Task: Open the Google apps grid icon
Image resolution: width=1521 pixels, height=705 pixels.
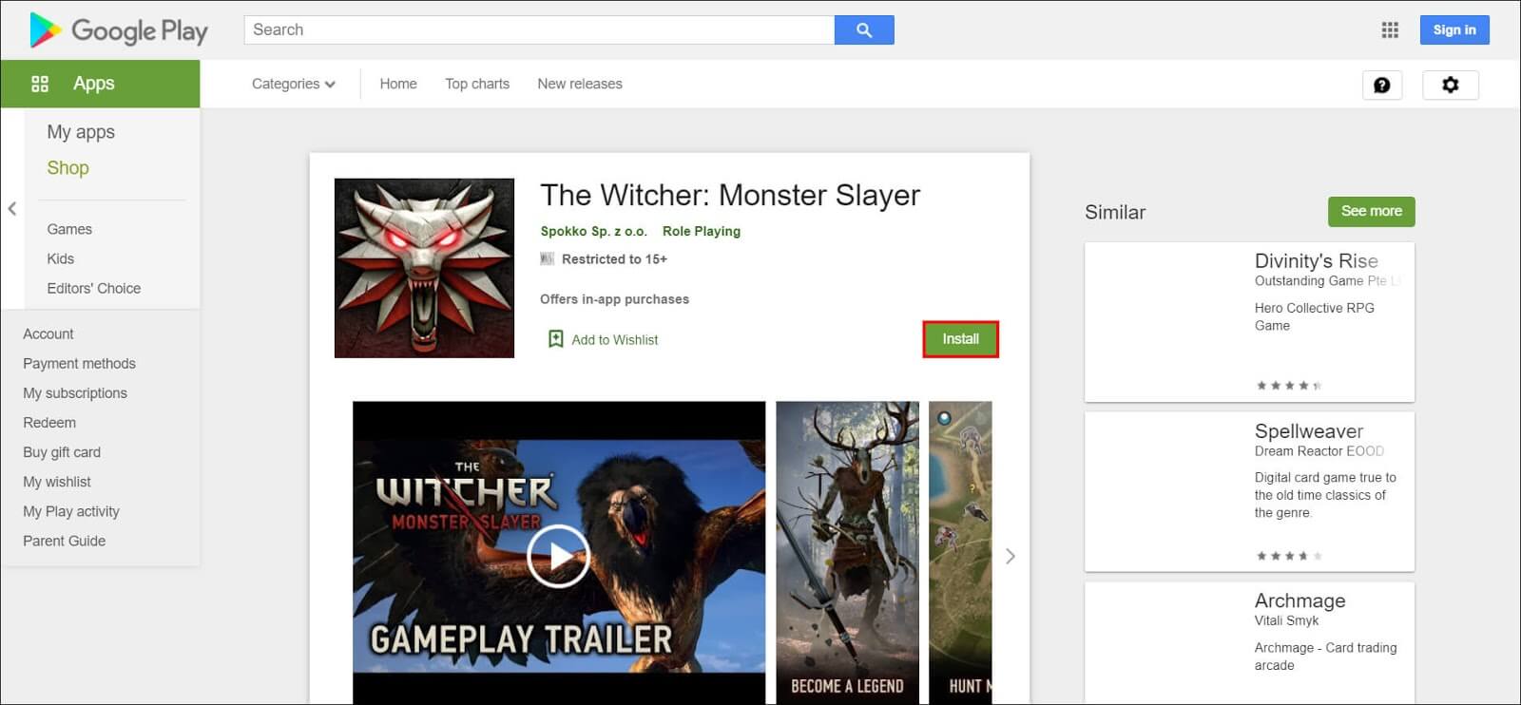Action: (1390, 30)
